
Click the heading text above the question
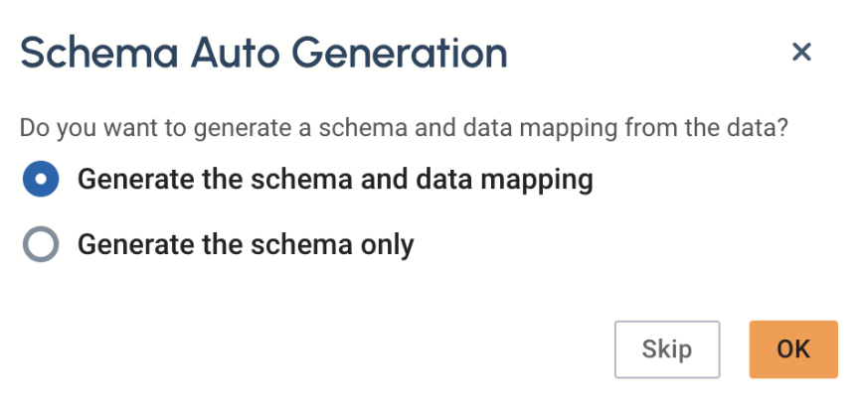pyautogui.click(x=263, y=53)
